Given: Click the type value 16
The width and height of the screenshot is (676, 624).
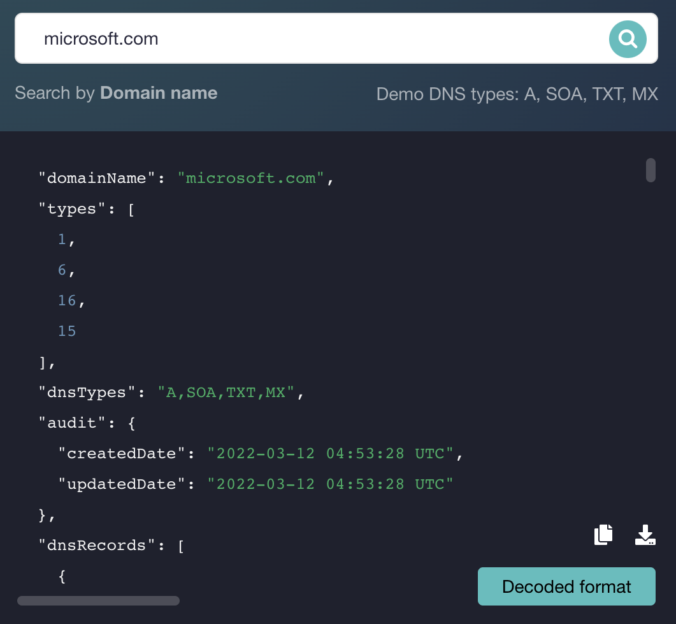Looking at the screenshot, I should (x=67, y=301).
